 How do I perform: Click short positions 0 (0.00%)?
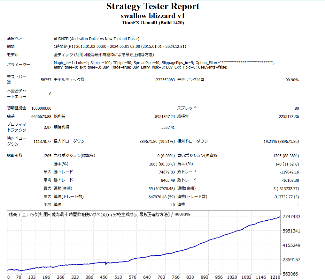(166, 156)
